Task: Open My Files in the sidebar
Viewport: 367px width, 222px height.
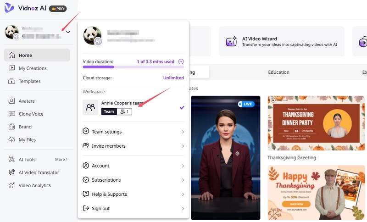Action: [x=27, y=140]
